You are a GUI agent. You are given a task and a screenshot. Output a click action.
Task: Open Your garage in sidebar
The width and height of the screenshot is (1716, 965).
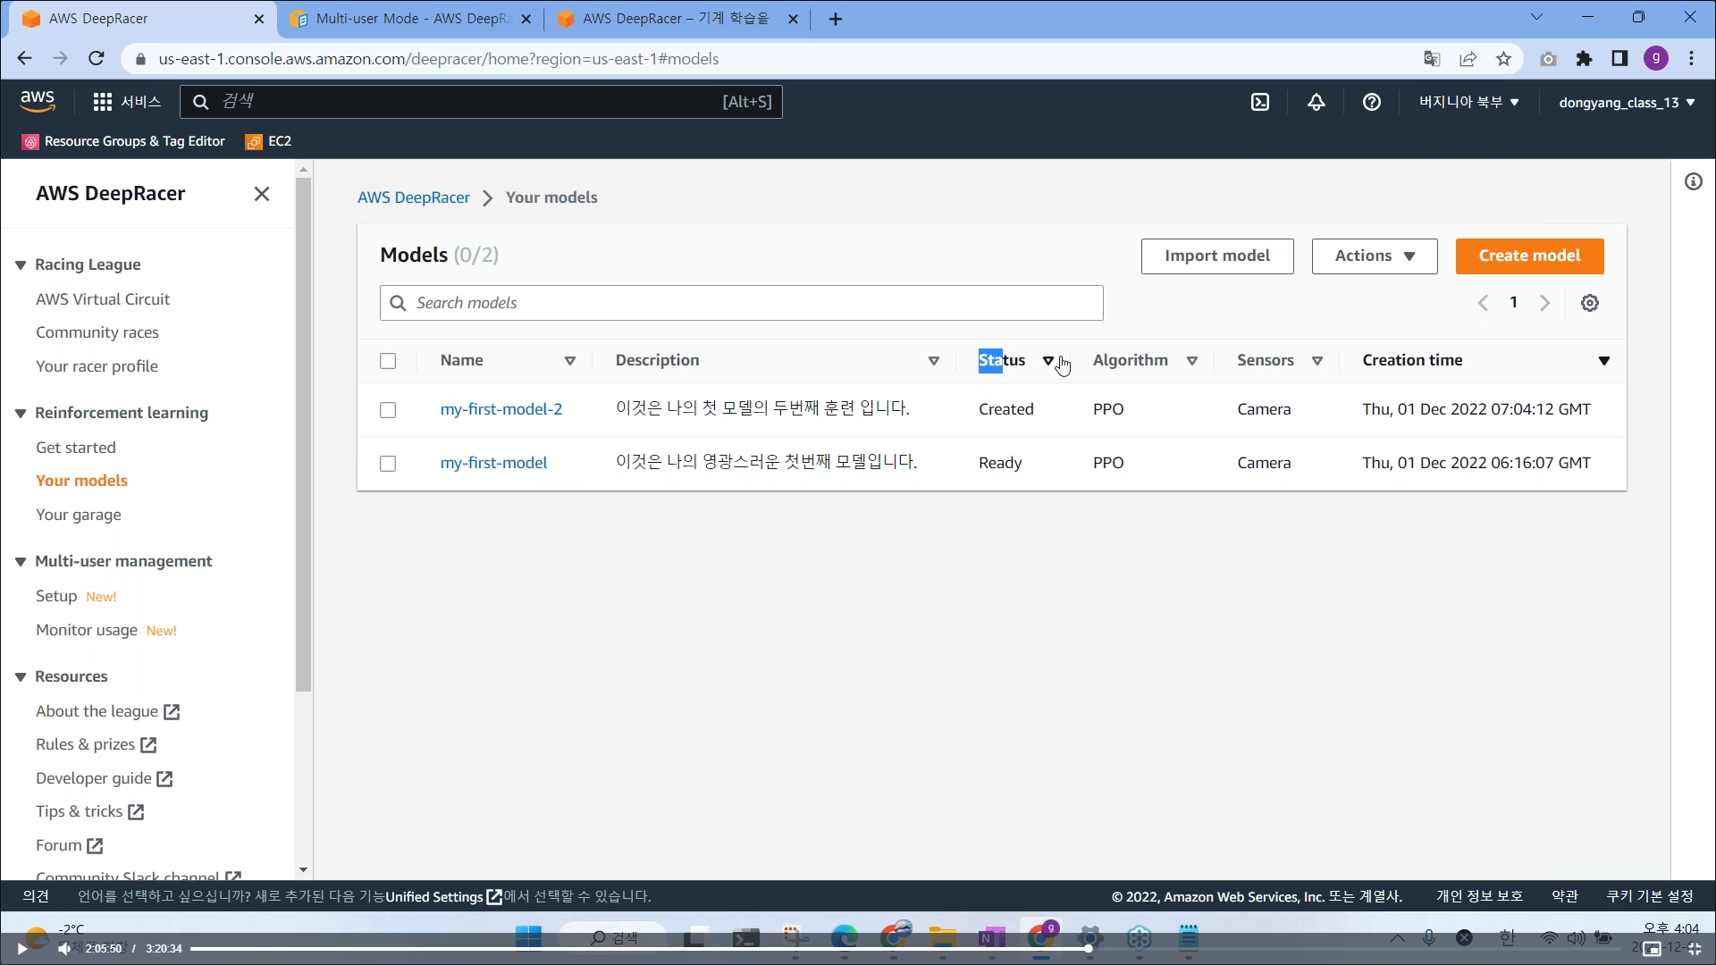pyautogui.click(x=79, y=515)
